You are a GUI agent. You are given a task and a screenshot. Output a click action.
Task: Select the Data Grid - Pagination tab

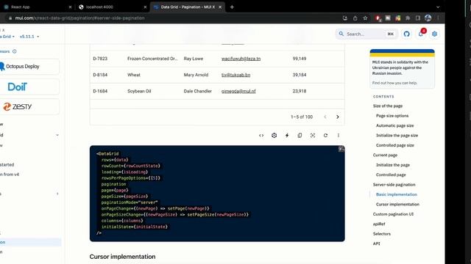(187, 7)
